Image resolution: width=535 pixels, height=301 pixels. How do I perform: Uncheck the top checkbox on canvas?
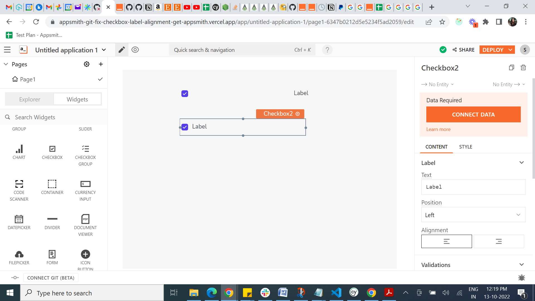coord(185,94)
